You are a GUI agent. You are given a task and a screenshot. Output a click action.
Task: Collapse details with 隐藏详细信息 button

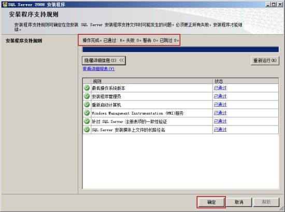click(x=104, y=61)
